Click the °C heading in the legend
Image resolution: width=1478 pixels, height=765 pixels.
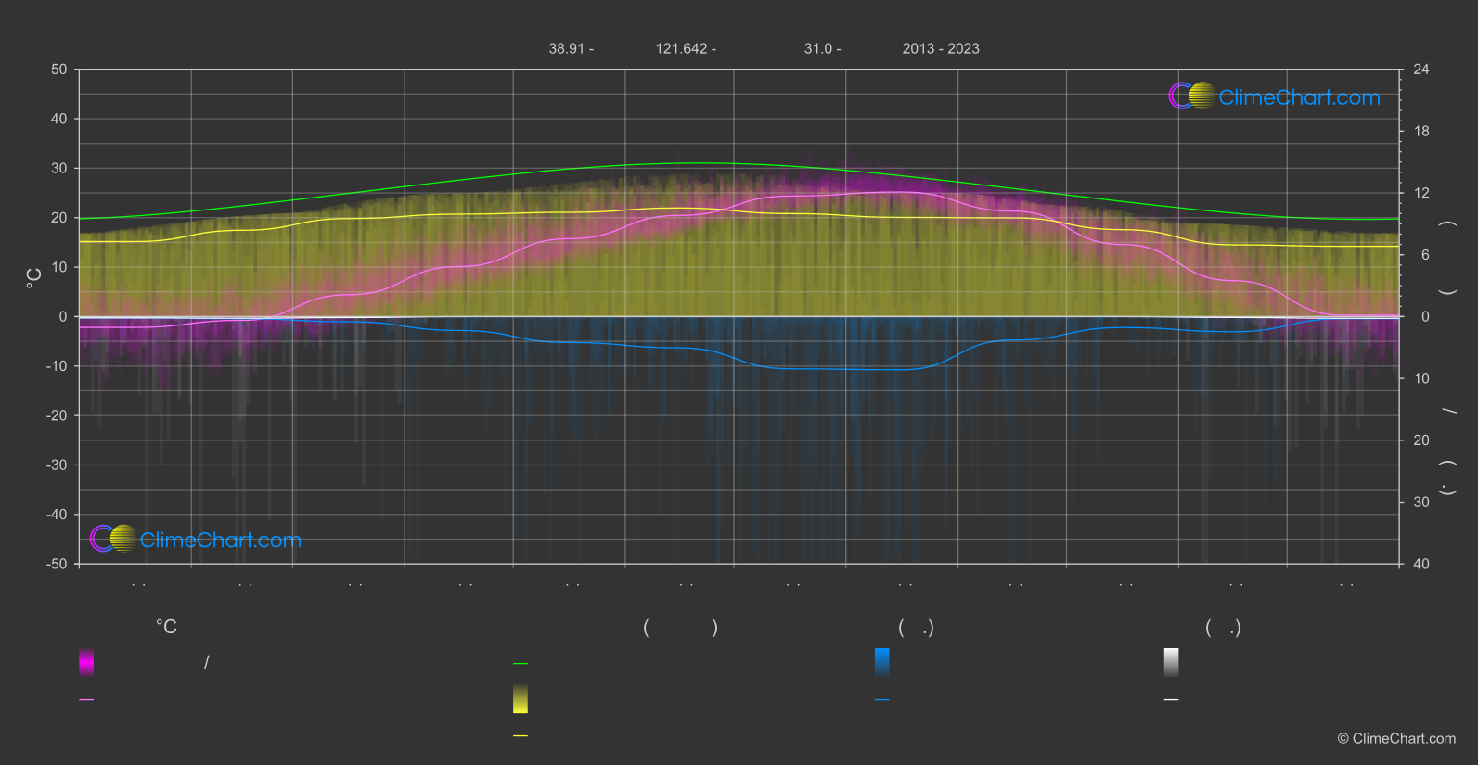(166, 628)
